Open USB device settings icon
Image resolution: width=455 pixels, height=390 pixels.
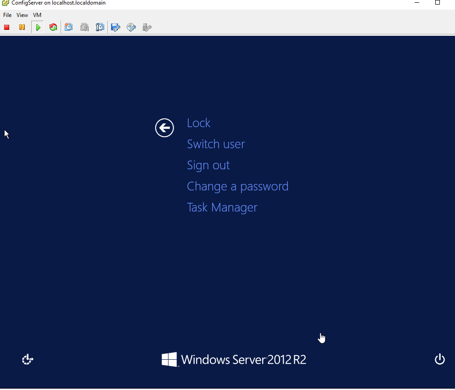[146, 27]
